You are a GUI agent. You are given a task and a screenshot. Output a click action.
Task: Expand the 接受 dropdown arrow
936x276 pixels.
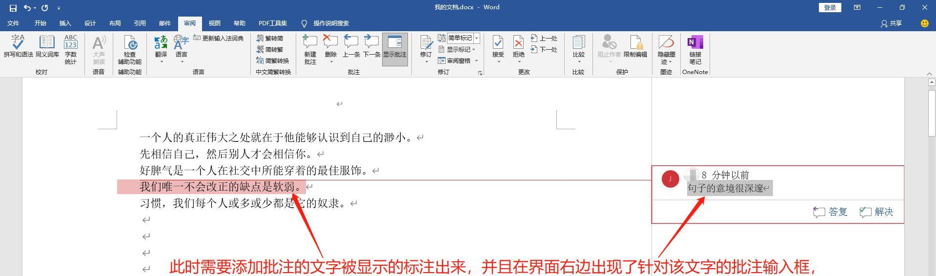498,62
